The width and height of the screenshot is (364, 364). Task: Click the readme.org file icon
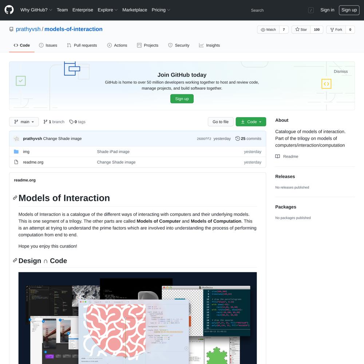[16, 162]
